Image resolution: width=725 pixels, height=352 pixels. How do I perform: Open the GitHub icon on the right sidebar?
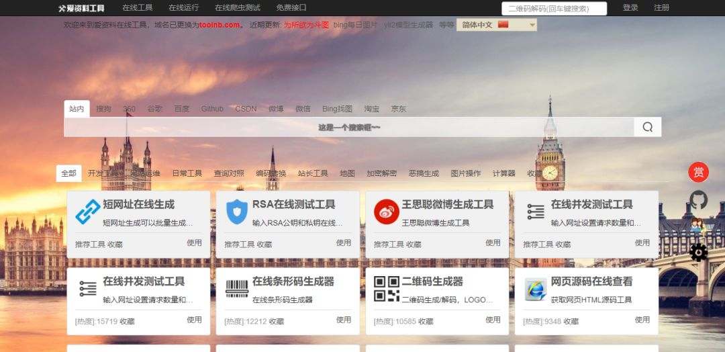coord(698,200)
